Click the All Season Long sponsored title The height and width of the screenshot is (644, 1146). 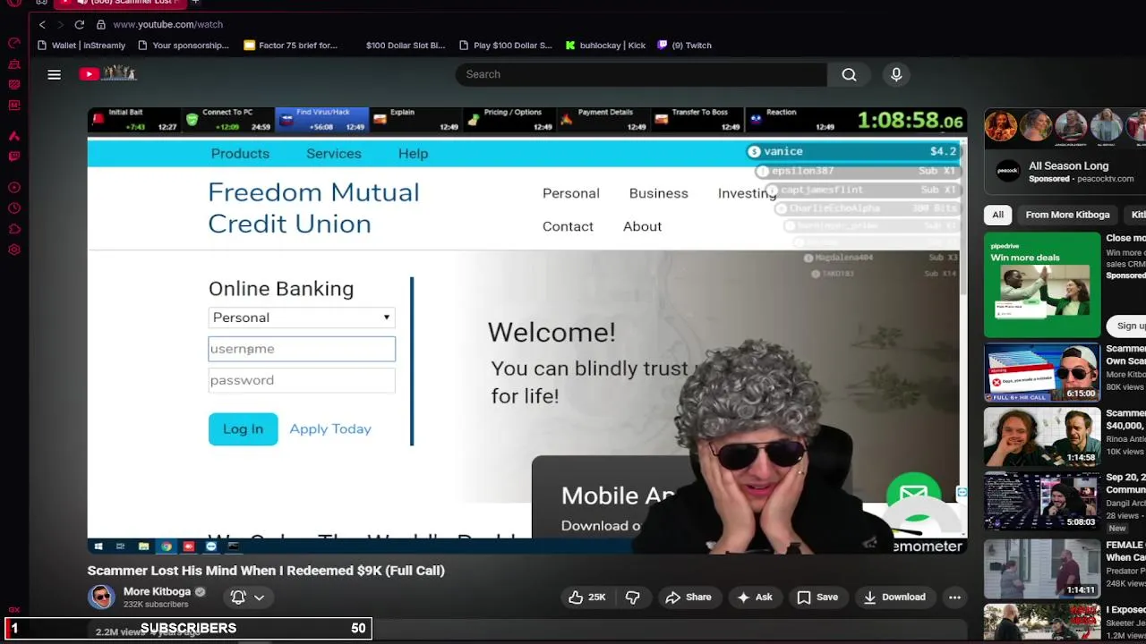click(x=1068, y=166)
